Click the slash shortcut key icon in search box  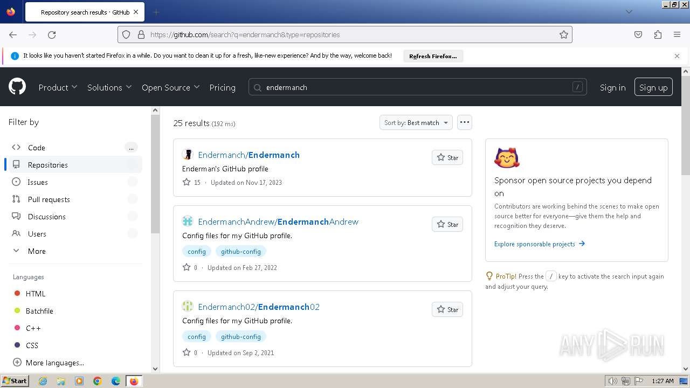[577, 87]
